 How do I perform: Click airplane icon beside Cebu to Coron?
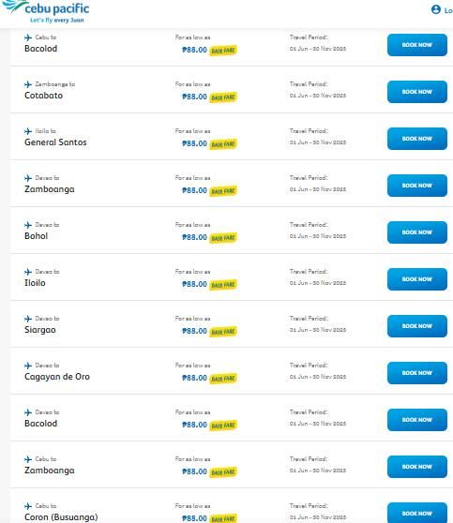[28, 506]
